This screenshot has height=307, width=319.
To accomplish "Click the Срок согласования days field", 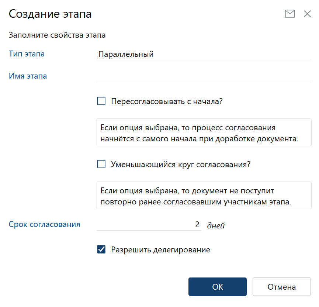I will pos(149,225).
